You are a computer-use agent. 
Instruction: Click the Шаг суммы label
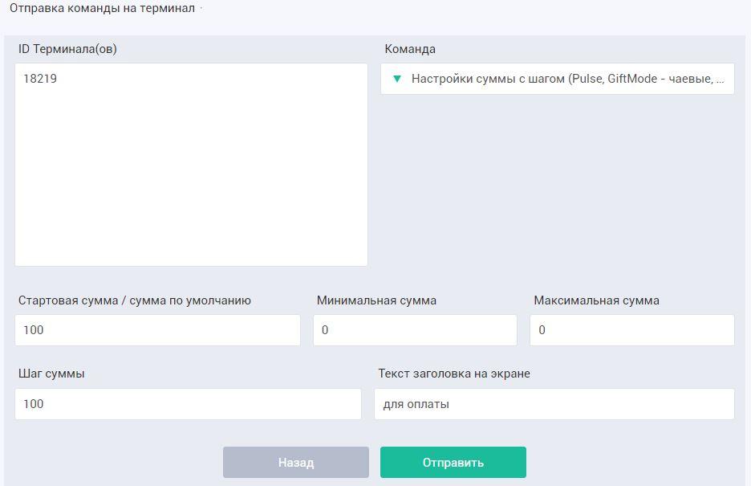pyautogui.click(x=51, y=374)
